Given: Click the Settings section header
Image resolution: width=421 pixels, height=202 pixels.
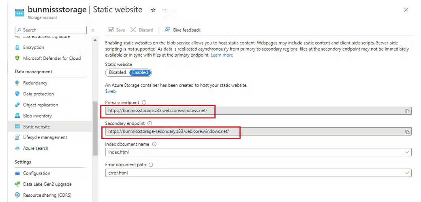Looking at the screenshot, I should (x=23, y=162).
